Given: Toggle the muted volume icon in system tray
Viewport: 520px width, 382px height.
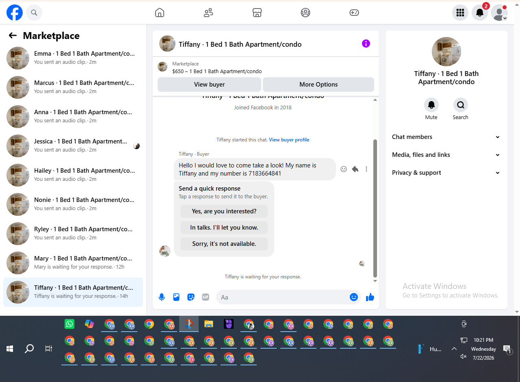Looking at the screenshot, I should tap(464, 356).
